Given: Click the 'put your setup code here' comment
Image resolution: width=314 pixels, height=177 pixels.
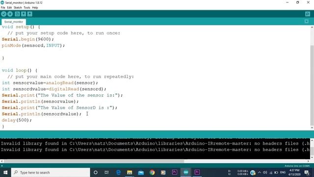Looking at the screenshot, I should 64,33.
